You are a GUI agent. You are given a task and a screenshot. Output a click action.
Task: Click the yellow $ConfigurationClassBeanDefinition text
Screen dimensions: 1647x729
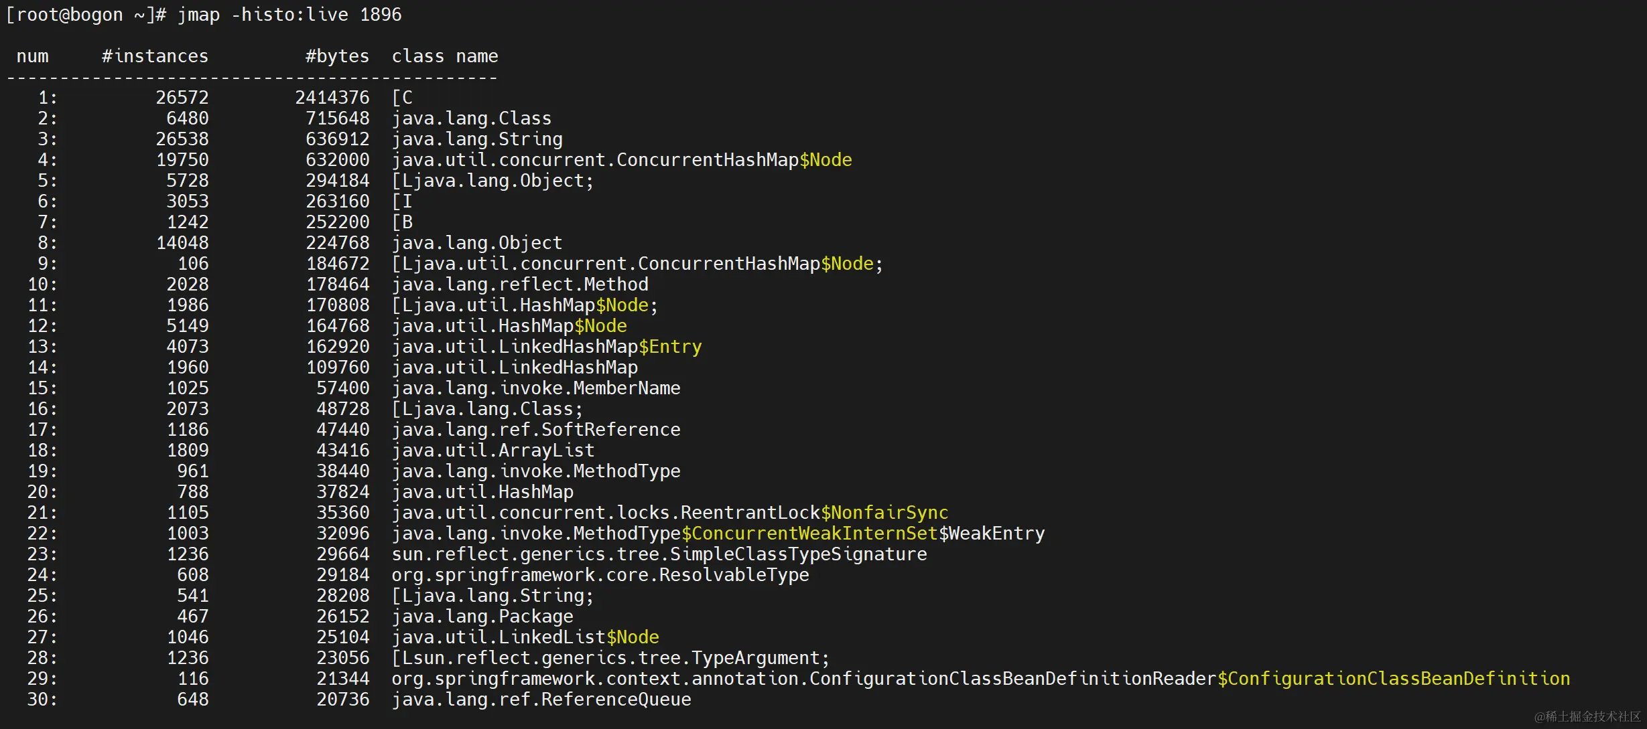pyautogui.click(x=1393, y=679)
